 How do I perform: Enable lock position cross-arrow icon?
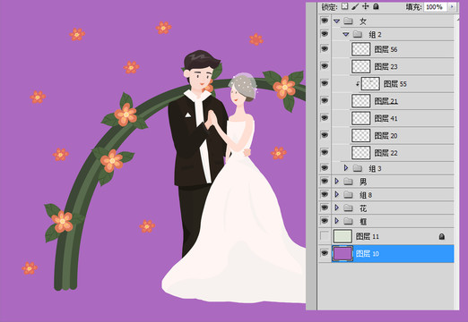tap(366, 6)
